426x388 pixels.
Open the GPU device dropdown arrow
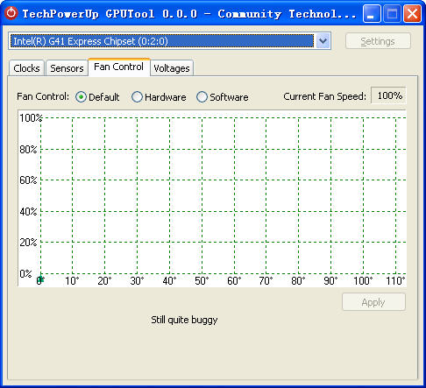pyautogui.click(x=323, y=41)
